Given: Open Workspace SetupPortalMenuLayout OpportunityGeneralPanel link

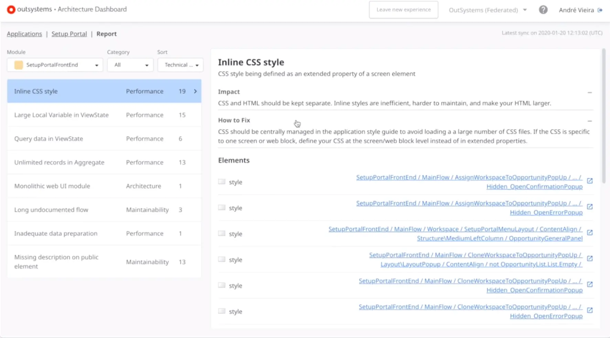Looking at the screenshot, I should pyautogui.click(x=456, y=233).
